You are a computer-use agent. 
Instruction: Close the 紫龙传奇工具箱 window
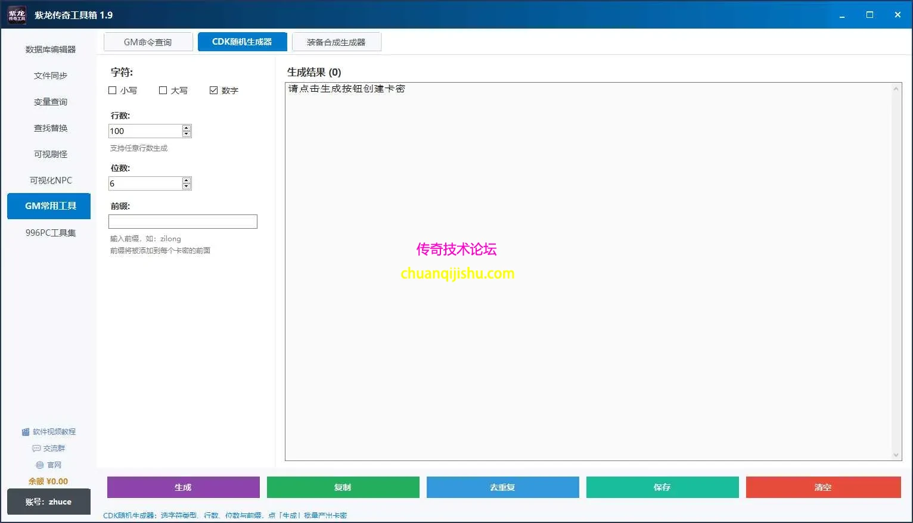pyautogui.click(x=898, y=15)
